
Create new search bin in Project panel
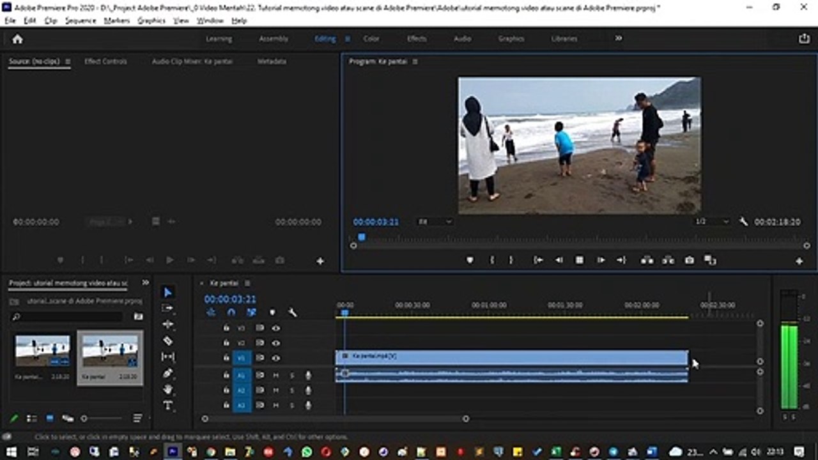[138, 316]
